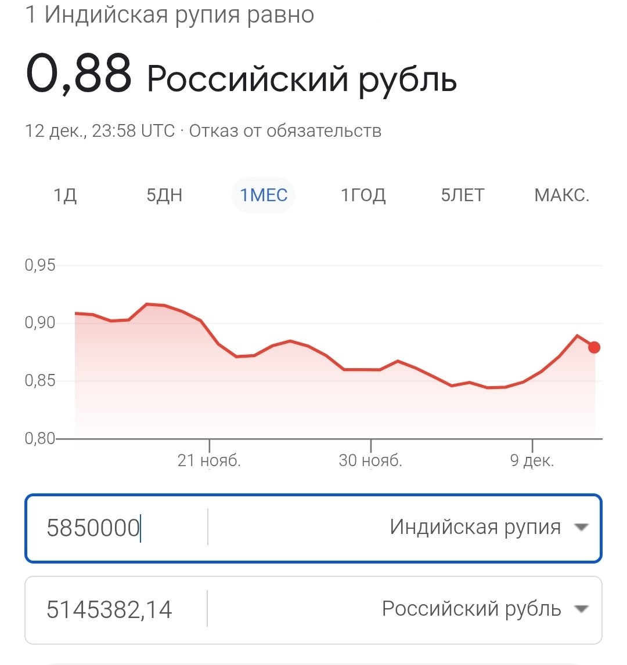Choose the МАКС. chart period
The image size is (627, 665).
[561, 195]
